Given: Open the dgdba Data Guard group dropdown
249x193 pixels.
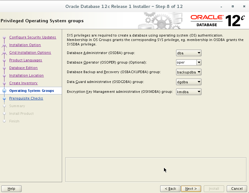Looking at the screenshot, I should point(189,82).
